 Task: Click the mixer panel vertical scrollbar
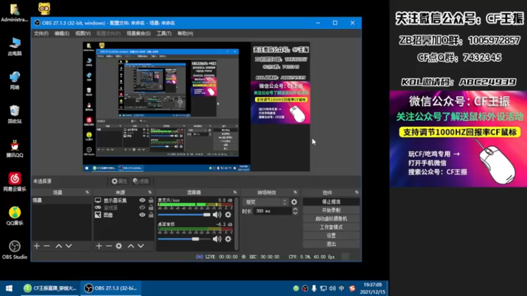click(x=236, y=223)
